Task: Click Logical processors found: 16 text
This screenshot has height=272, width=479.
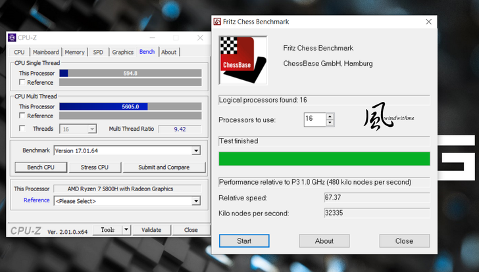Action: [263, 100]
